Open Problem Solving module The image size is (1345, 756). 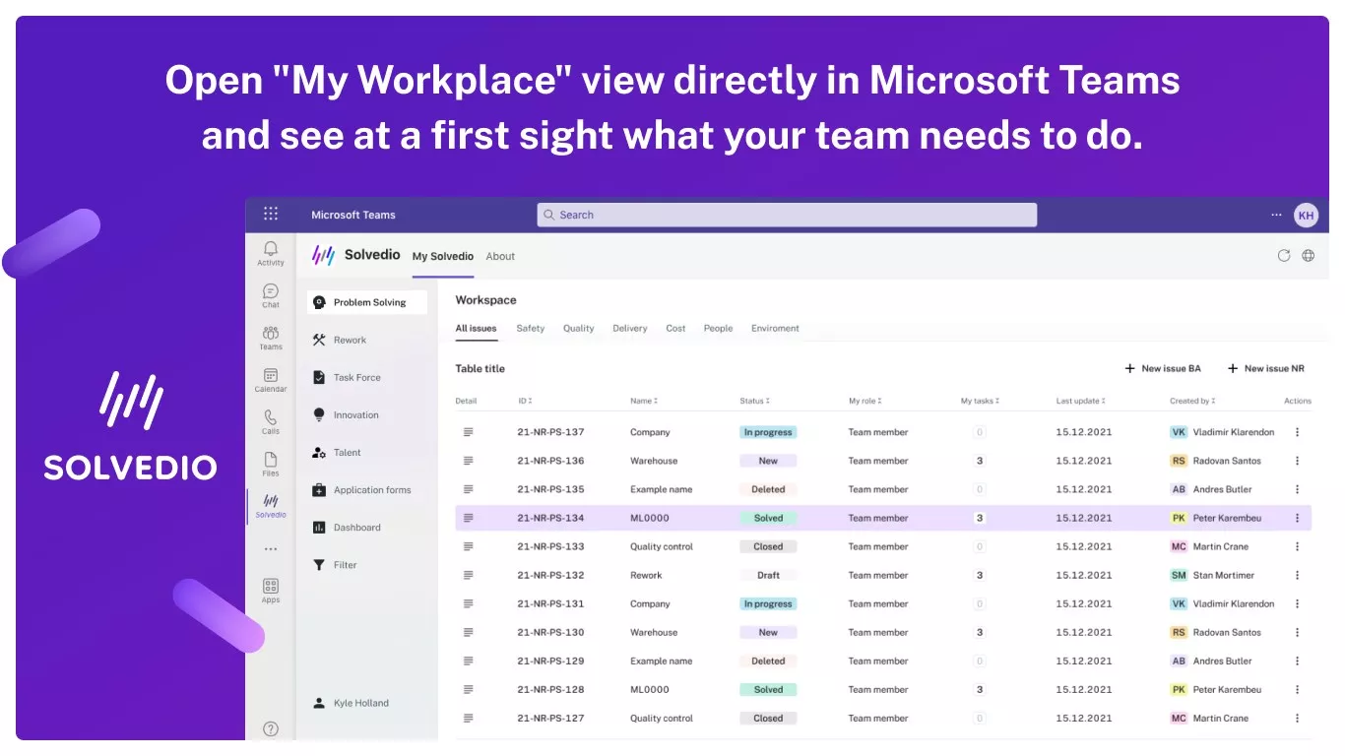tap(366, 302)
